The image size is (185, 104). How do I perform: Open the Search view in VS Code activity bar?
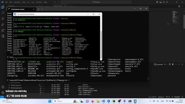click(x=3, y=13)
